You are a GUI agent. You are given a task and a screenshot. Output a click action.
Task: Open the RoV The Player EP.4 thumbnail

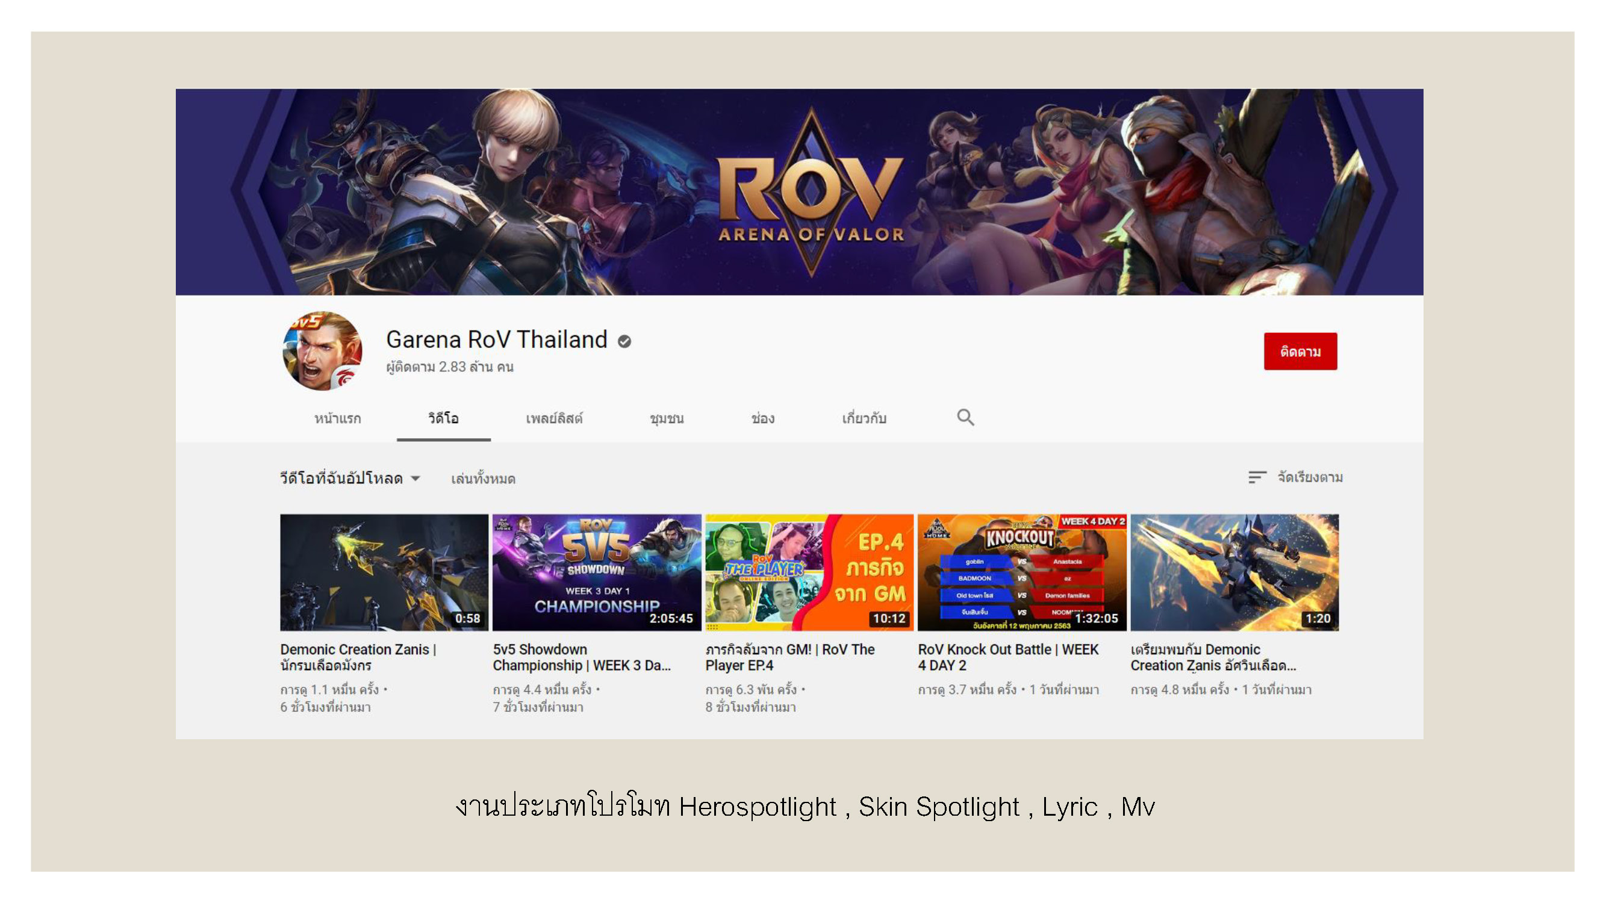coord(809,572)
